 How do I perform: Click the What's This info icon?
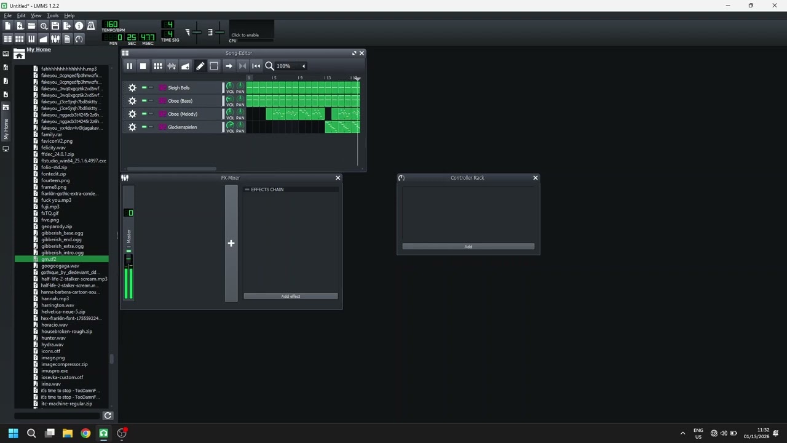pyautogui.click(x=79, y=26)
